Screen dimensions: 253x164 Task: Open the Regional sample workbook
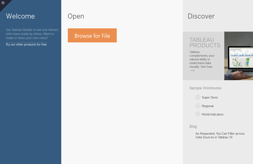(208, 106)
